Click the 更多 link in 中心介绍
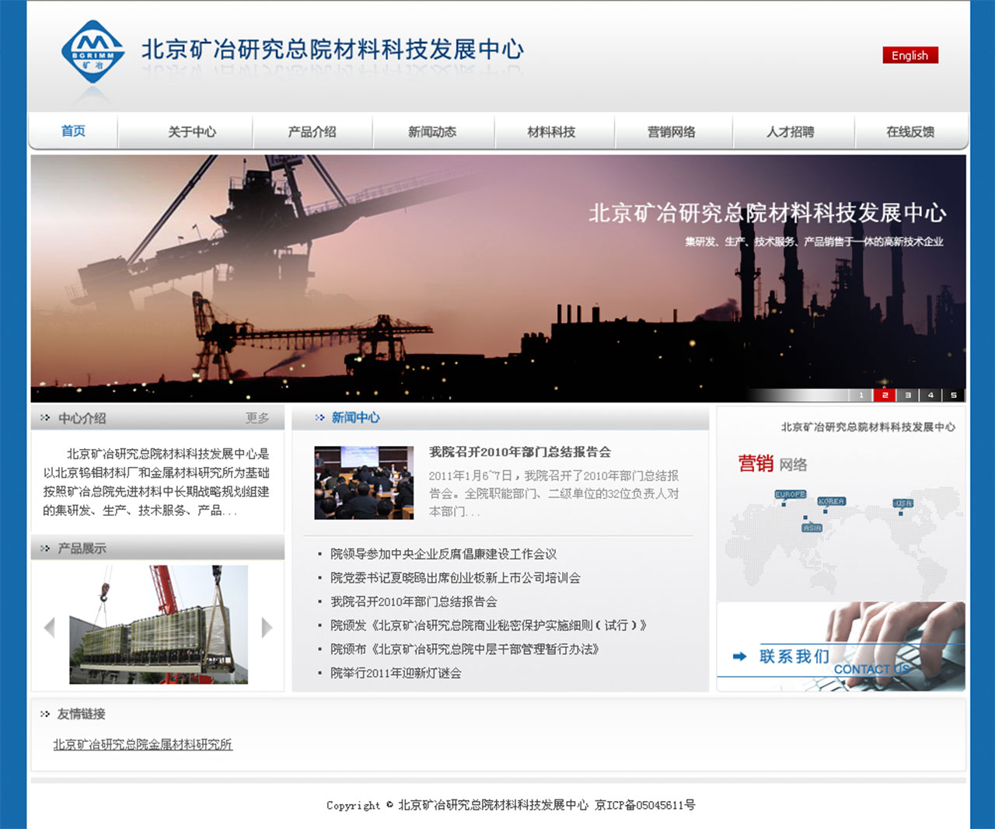Screen dimensions: 995x829 coord(257,418)
